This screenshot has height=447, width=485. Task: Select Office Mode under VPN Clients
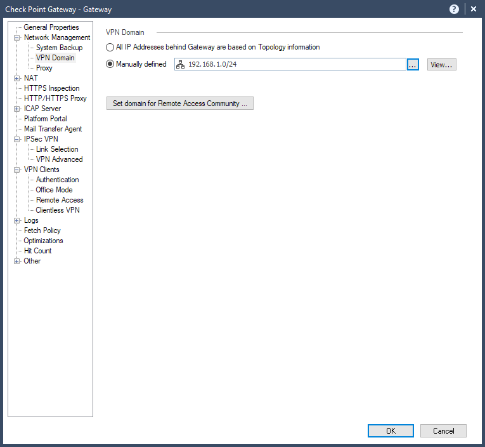pos(54,190)
